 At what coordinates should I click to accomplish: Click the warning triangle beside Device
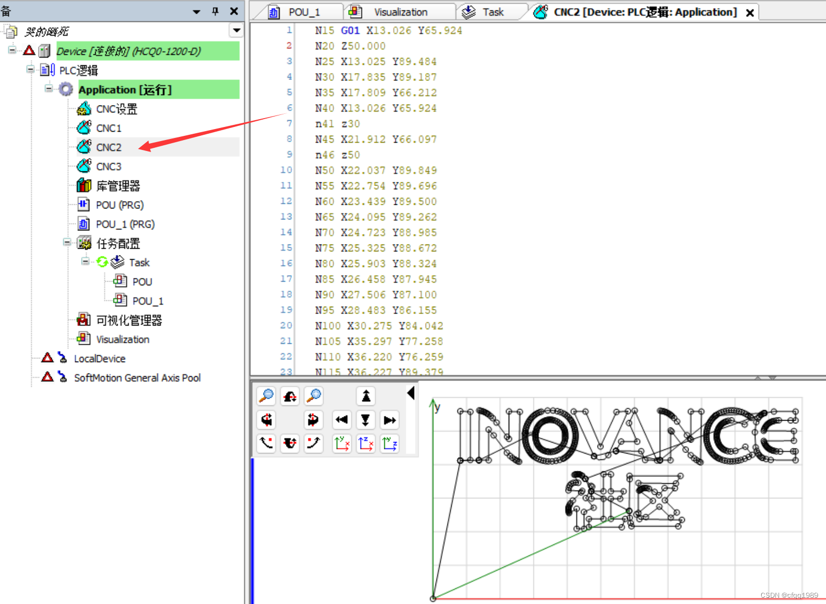pos(29,51)
